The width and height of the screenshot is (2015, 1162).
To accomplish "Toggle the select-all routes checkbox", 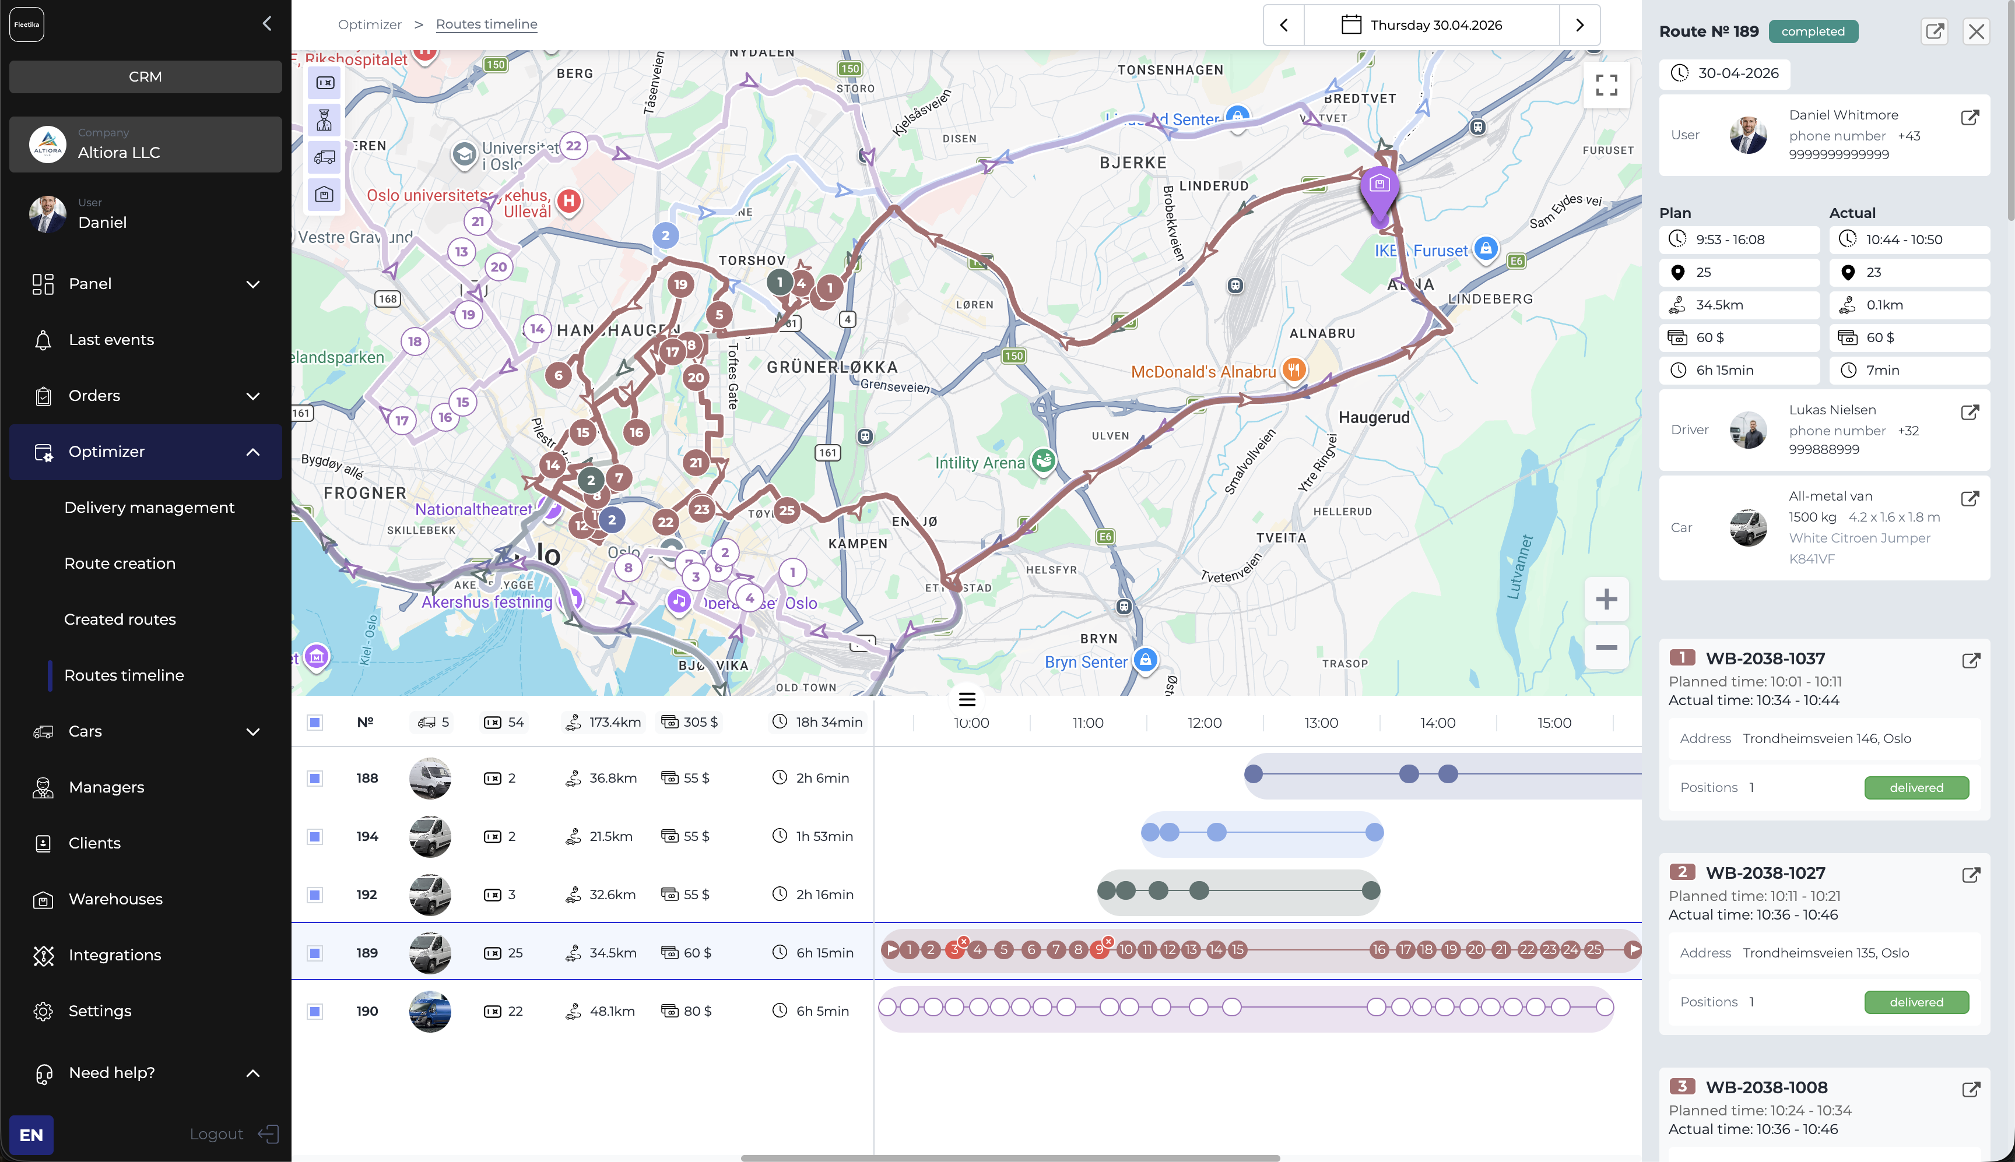I will pos(315,722).
